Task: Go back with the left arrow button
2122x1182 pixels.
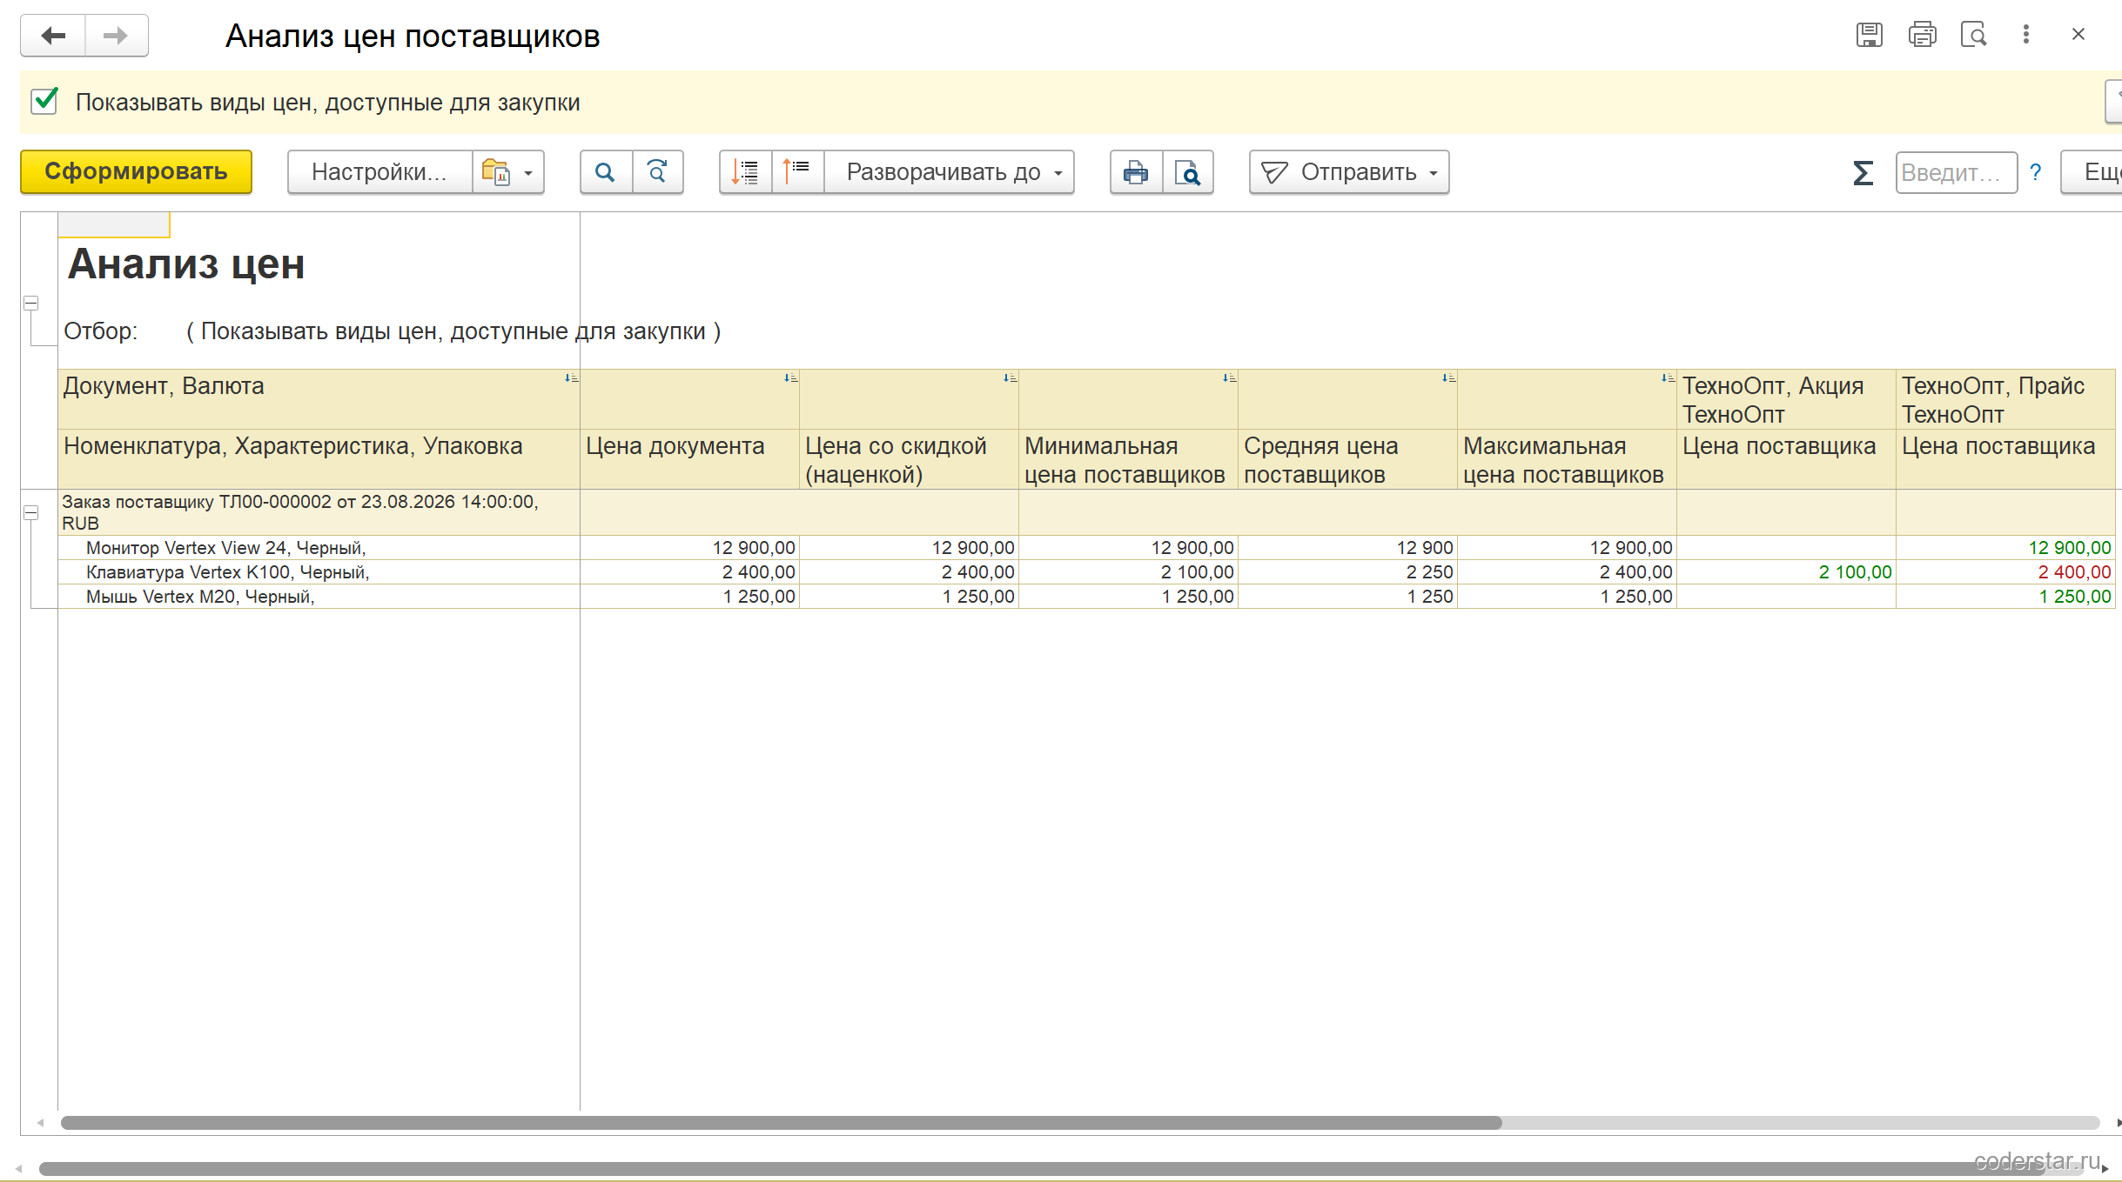Action: [53, 36]
